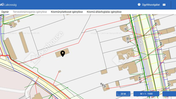Image resolution: width=176 pixels, height=99 pixels.
Task: Click the 20 M scale bar button
Action: 123,94
